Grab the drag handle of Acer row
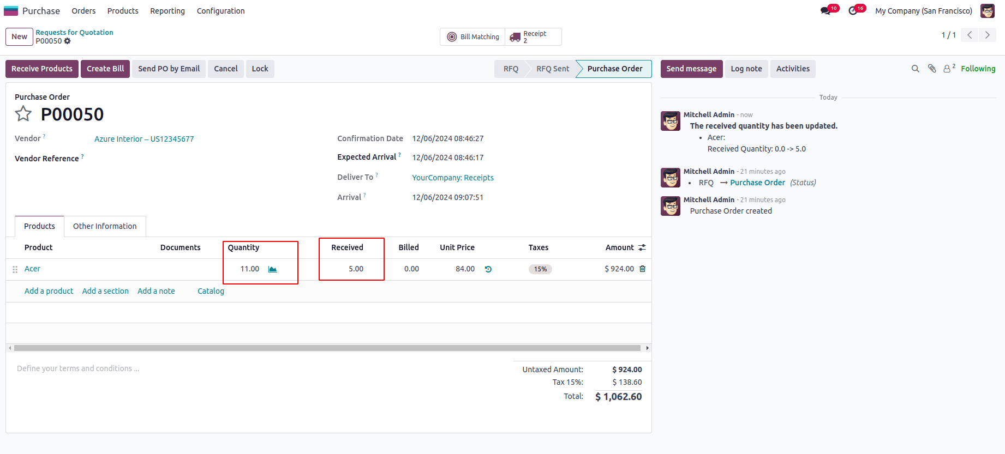 point(15,269)
